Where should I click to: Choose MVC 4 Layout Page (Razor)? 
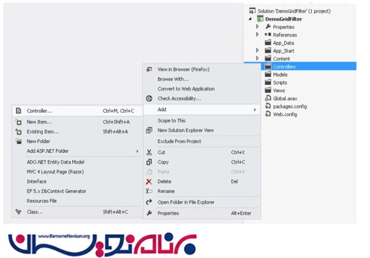coord(77,172)
